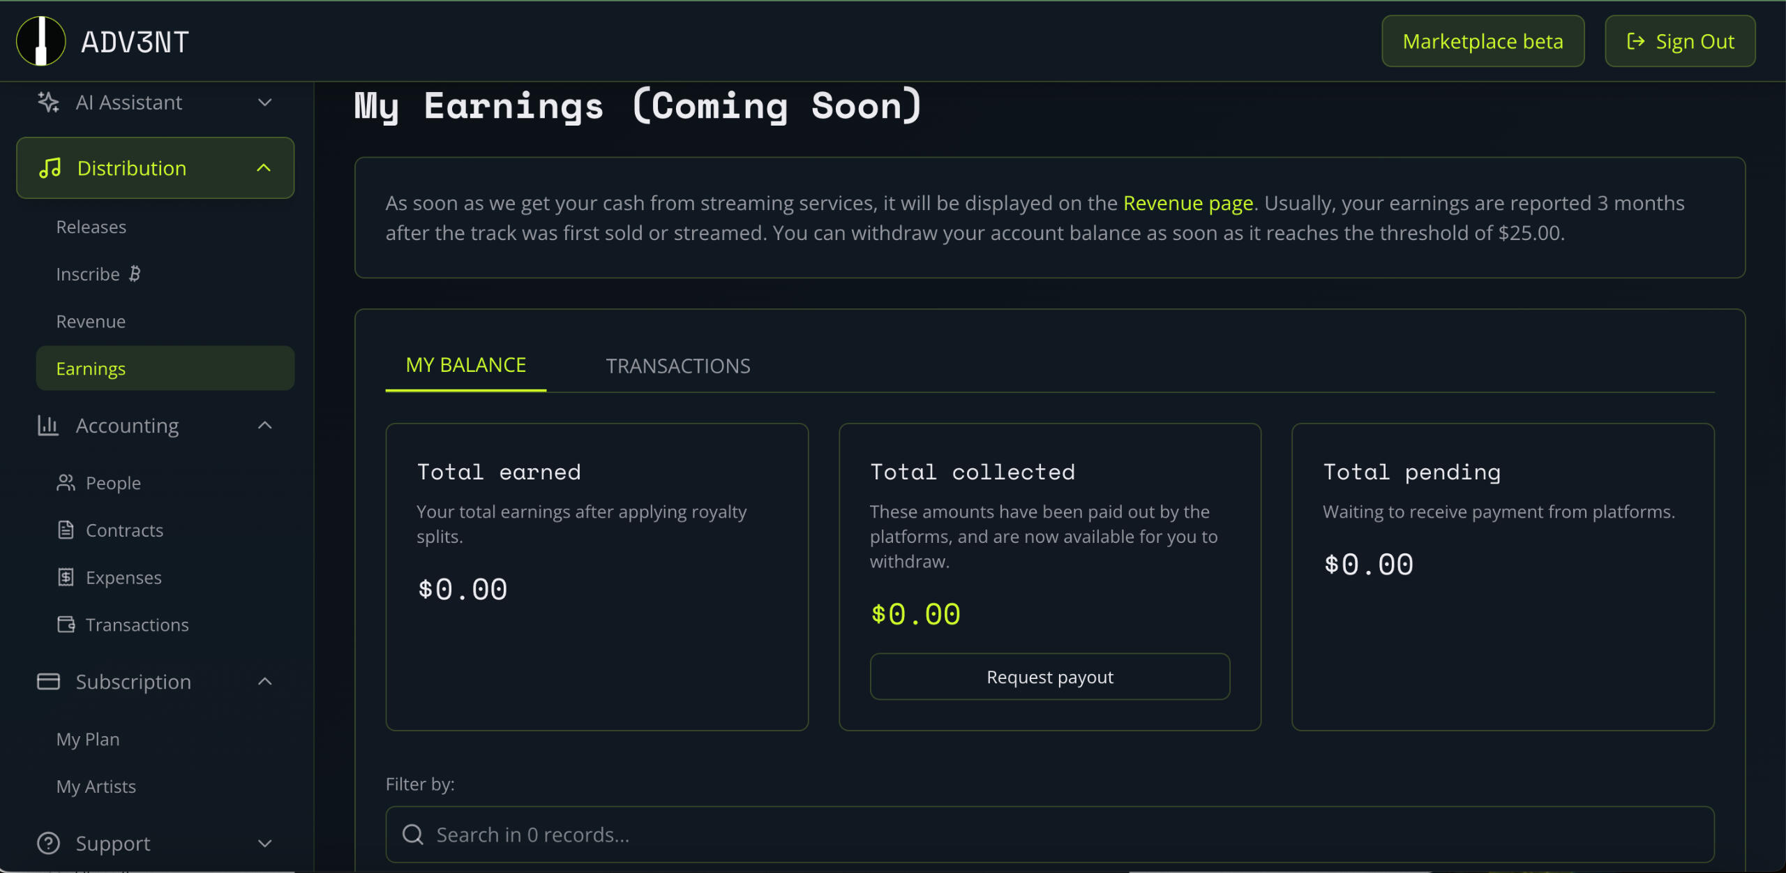Expand the AI Assistant chevron
Image resolution: width=1786 pixels, height=873 pixels.
[x=265, y=103]
